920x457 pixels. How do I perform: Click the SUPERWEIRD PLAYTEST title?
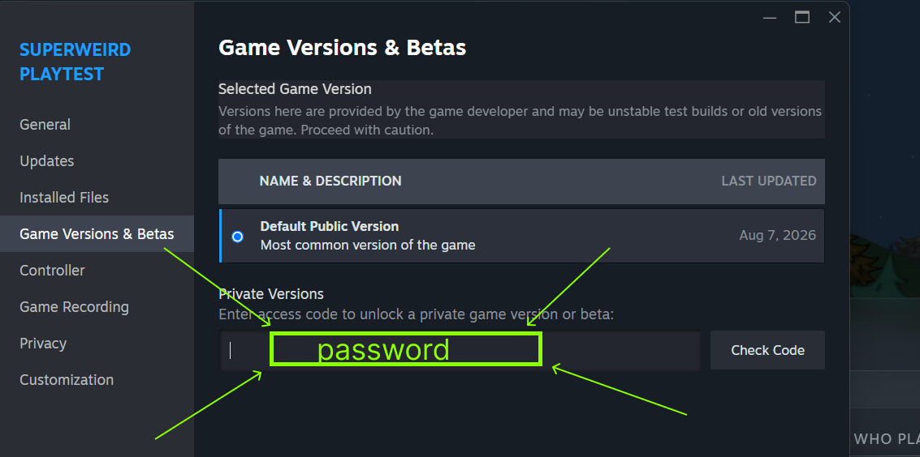click(x=75, y=62)
